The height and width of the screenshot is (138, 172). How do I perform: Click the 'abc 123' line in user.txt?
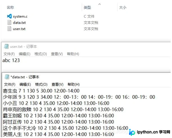click(x=11, y=60)
